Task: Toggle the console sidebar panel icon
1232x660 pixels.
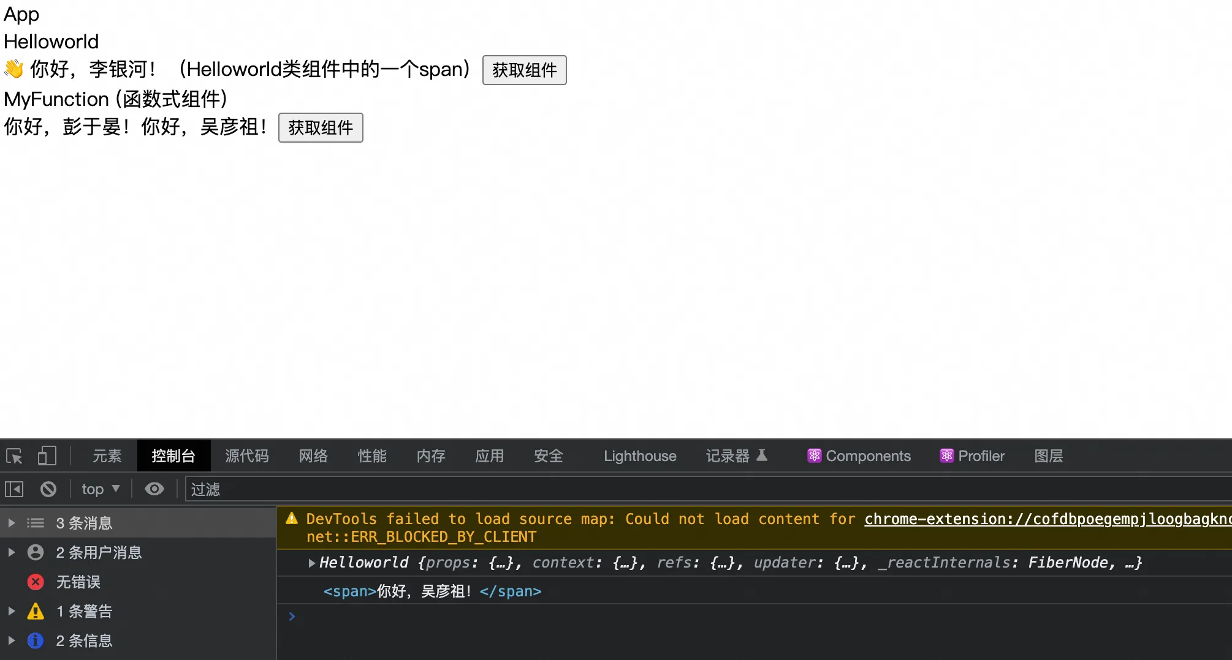Action: coord(14,489)
